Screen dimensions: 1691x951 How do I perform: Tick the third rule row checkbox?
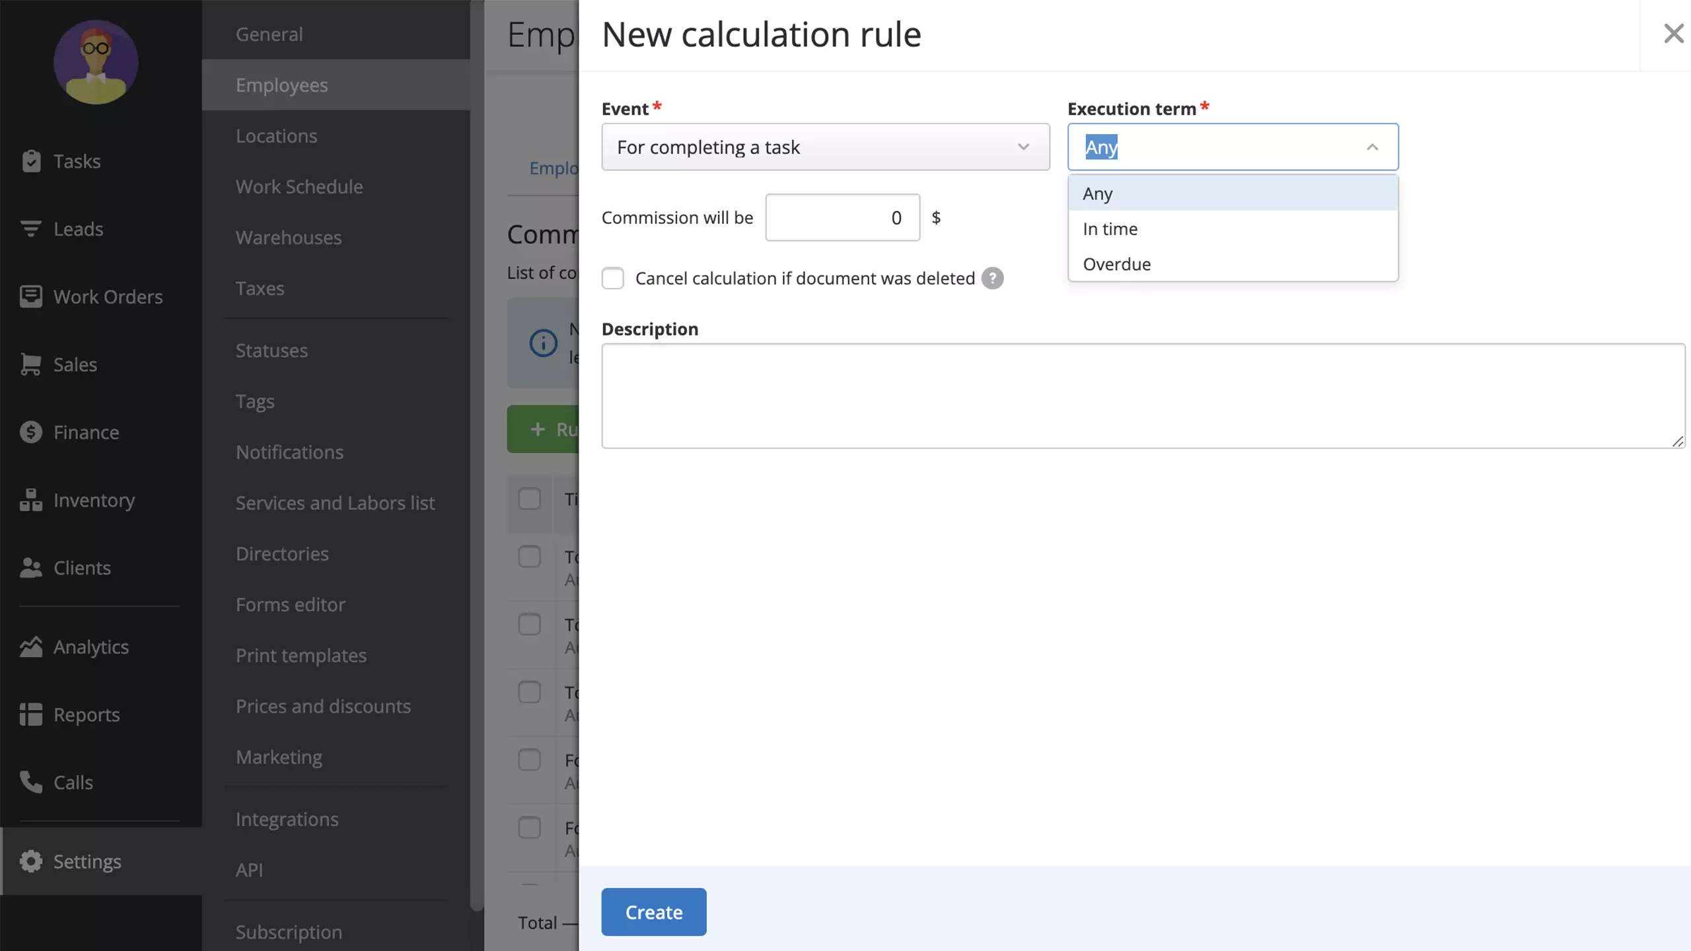point(529,693)
